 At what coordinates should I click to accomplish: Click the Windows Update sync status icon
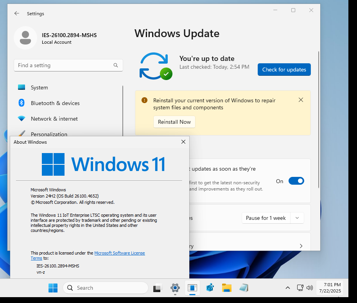[156, 66]
